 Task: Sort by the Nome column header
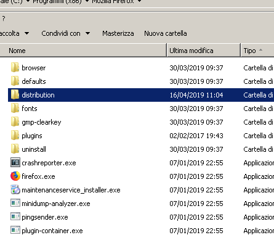pos(83,51)
